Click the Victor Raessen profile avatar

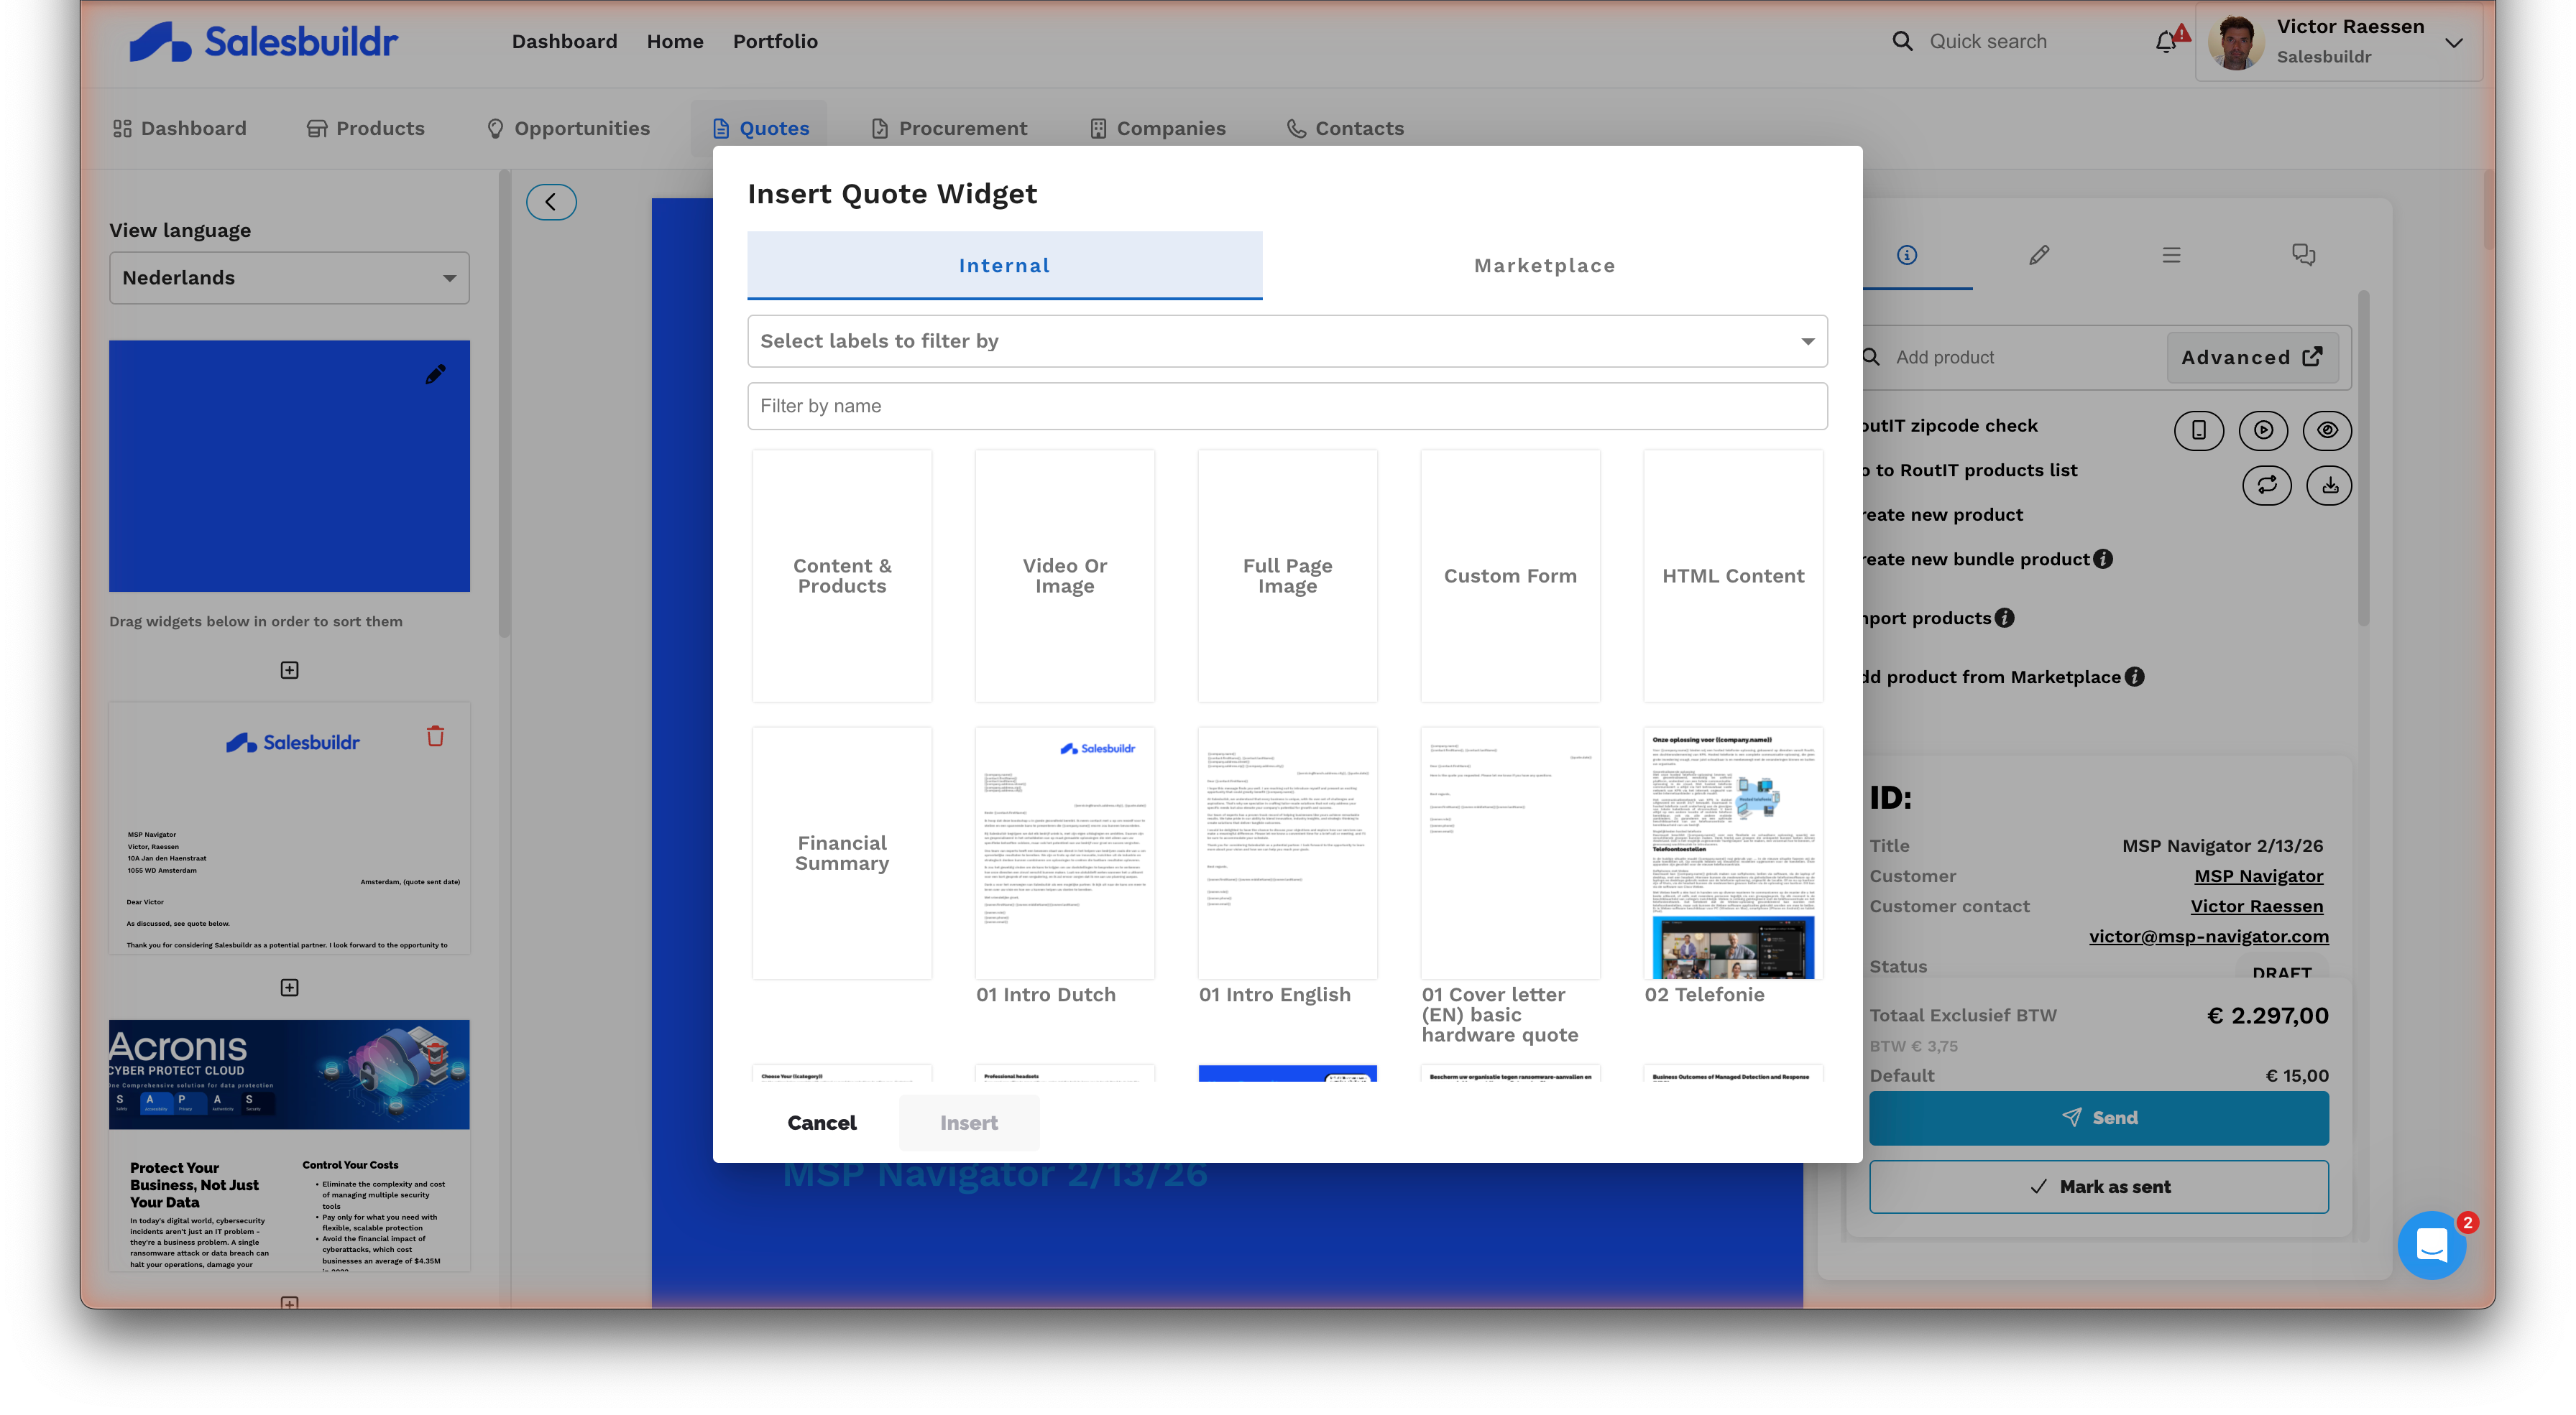coord(2235,42)
